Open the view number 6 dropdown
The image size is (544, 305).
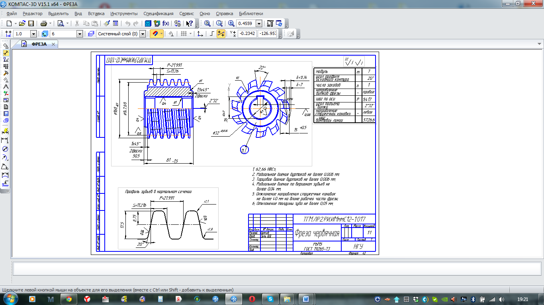[x=80, y=34]
